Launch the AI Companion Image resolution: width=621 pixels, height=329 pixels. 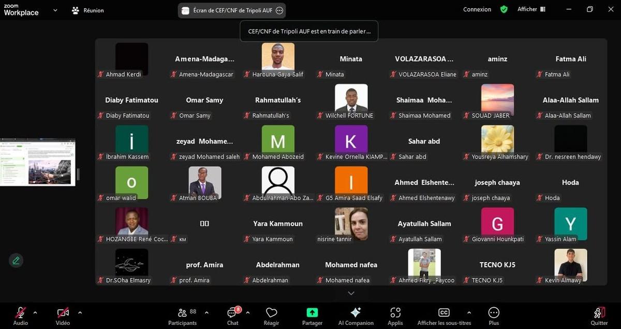point(356,316)
